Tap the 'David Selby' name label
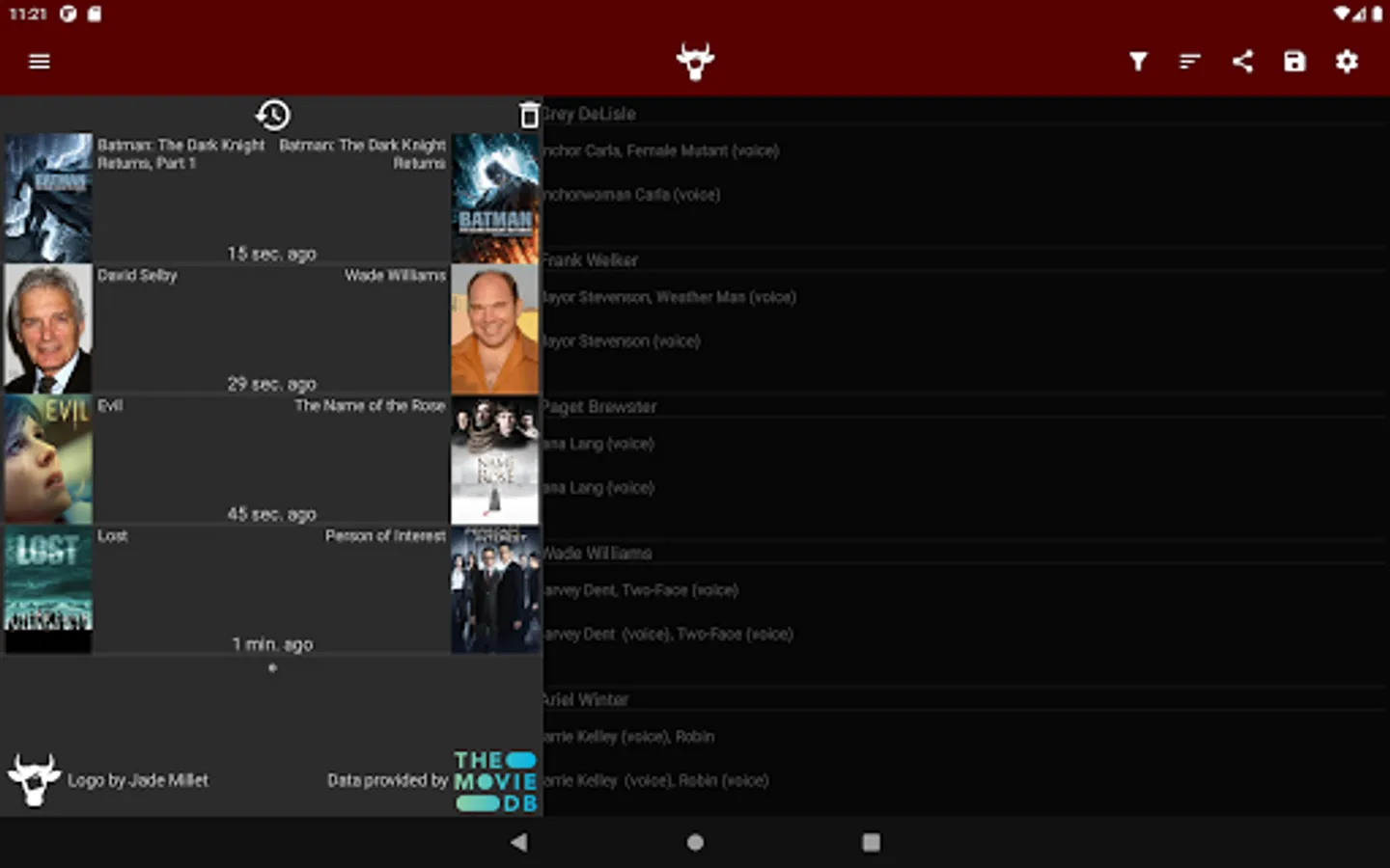The height and width of the screenshot is (868, 1390). click(x=137, y=276)
